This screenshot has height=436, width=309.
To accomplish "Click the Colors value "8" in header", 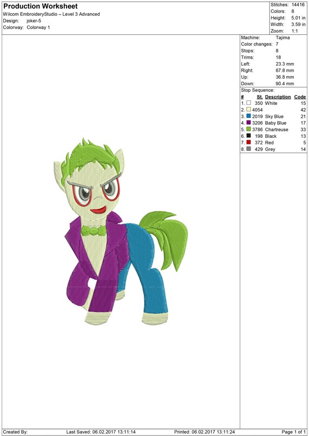I will (x=293, y=11).
